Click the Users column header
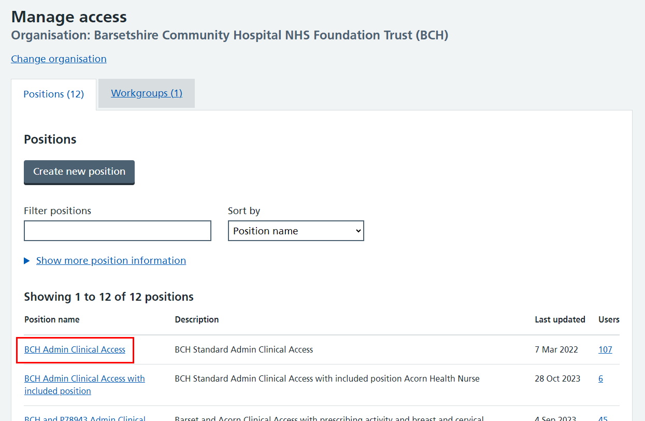 609,319
